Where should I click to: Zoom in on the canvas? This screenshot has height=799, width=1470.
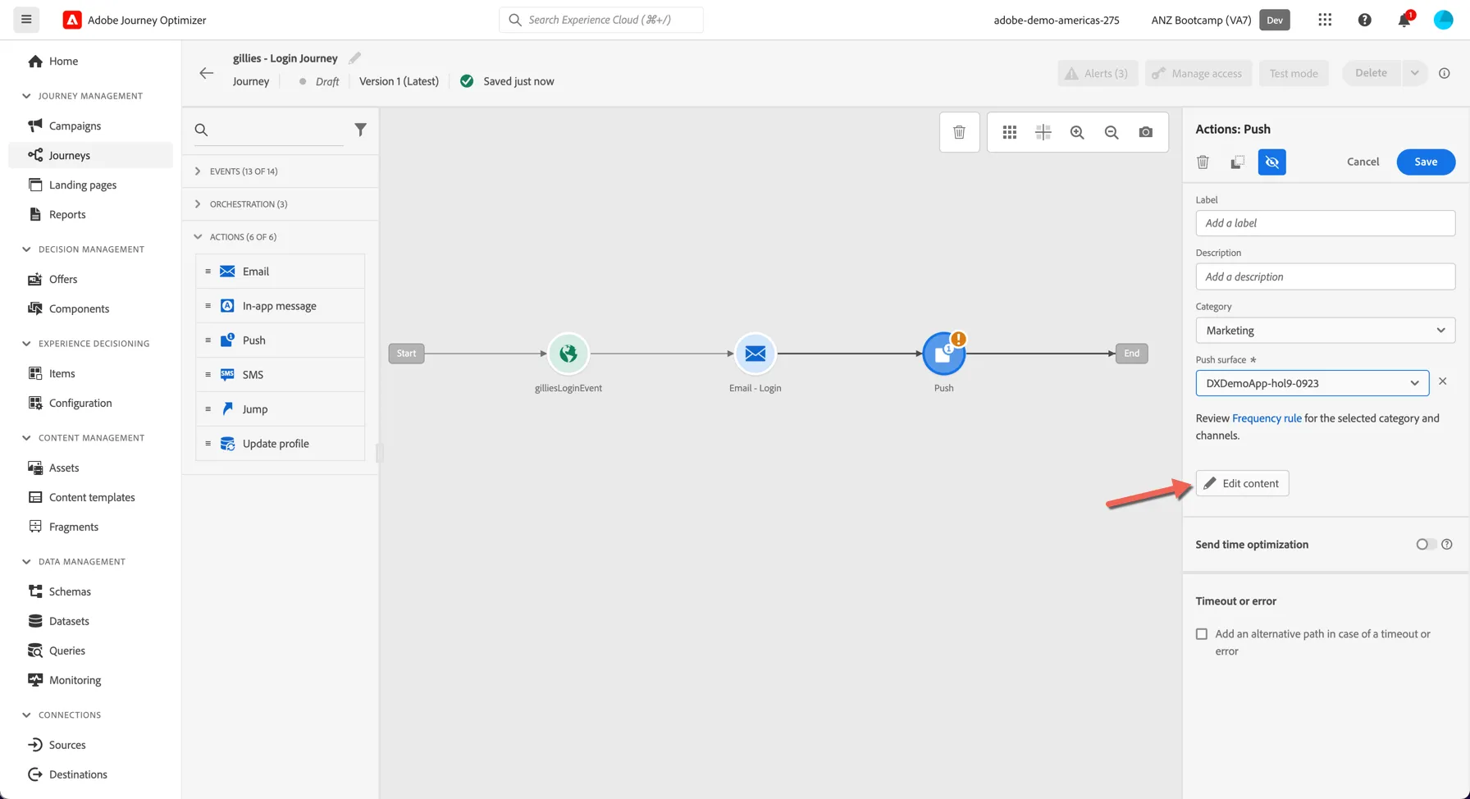(1077, 132)
